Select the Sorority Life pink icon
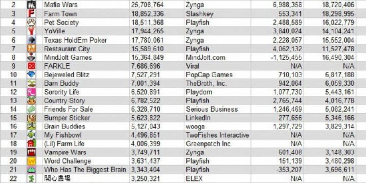366x183 pixels. 31,92
